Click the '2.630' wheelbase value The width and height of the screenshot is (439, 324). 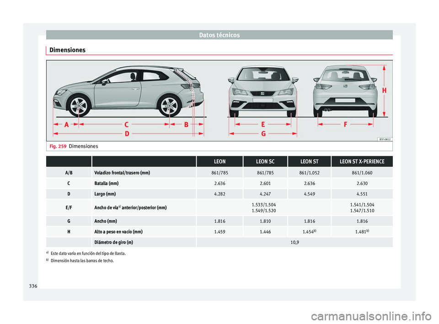362,184
